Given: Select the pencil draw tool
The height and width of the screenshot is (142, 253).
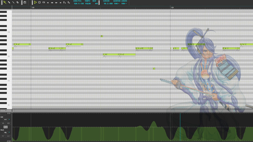Looking at the screenshot, I should point(9,2).
